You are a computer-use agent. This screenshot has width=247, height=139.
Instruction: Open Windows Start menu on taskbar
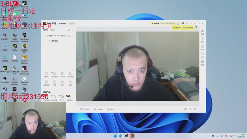coord(115,136)
